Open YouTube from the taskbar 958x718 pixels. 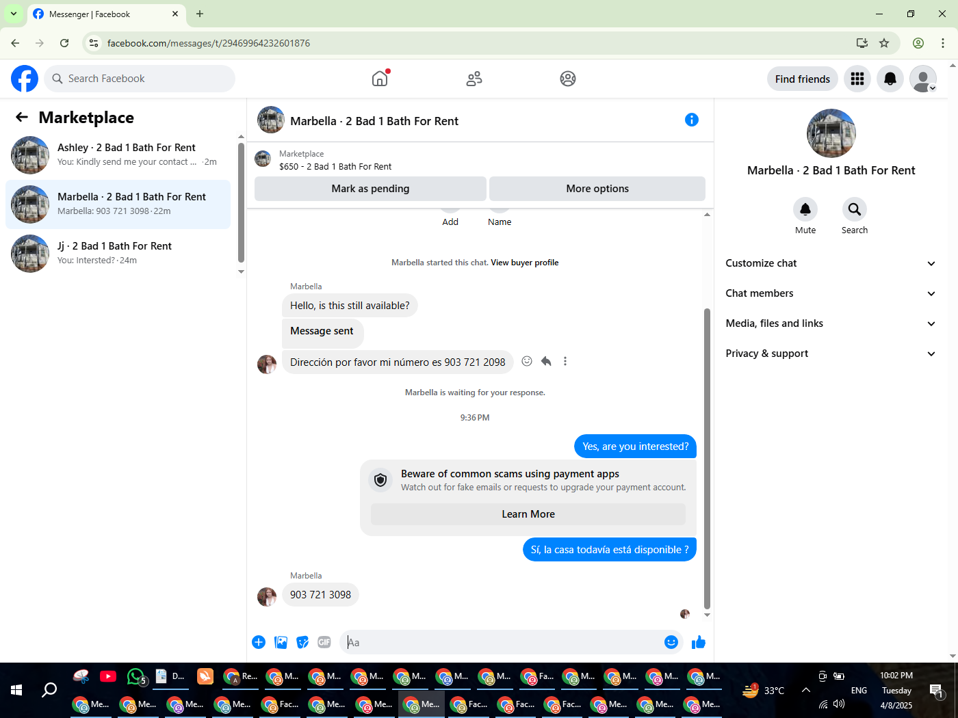pyautogui.click(x=108, y=676)
